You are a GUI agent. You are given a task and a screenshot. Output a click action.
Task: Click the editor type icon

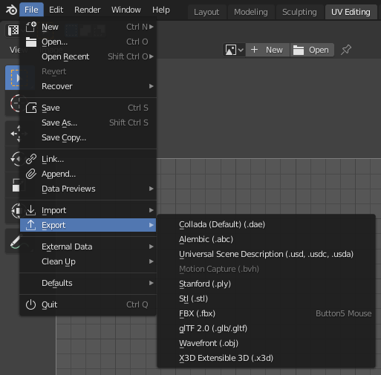pos(13,30)
